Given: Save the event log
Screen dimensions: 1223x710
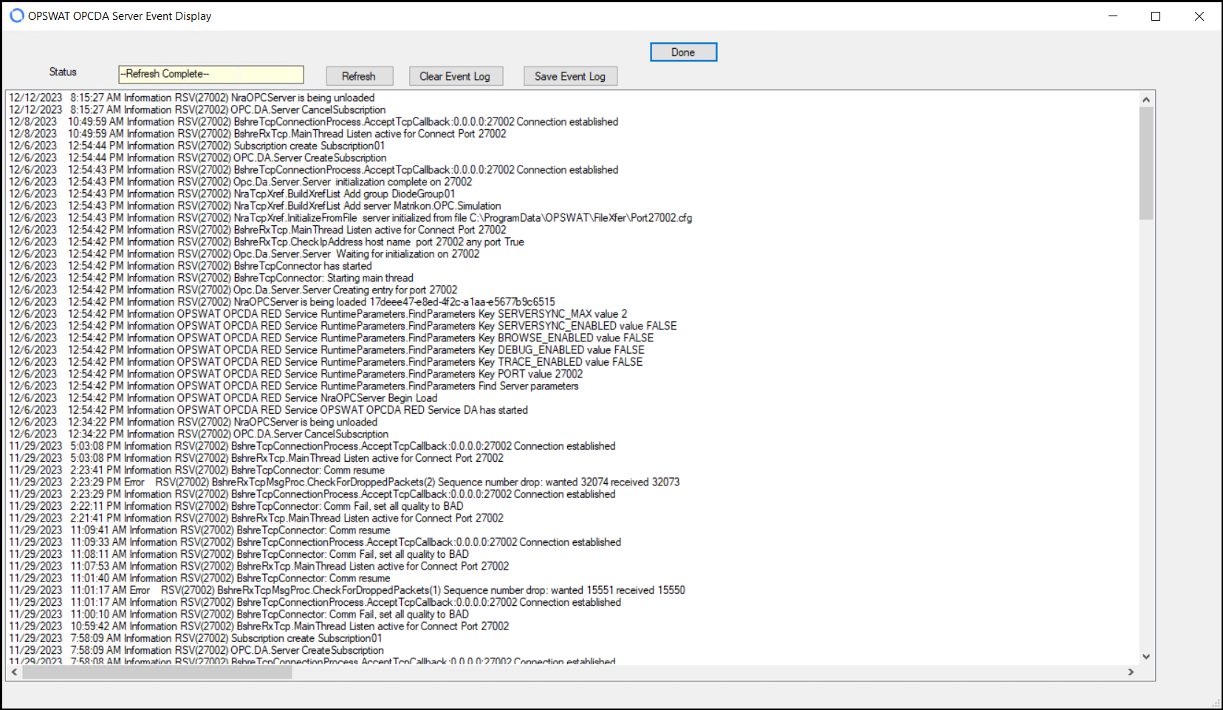Looking at the screenshot, I should click(x=570, y=76).
